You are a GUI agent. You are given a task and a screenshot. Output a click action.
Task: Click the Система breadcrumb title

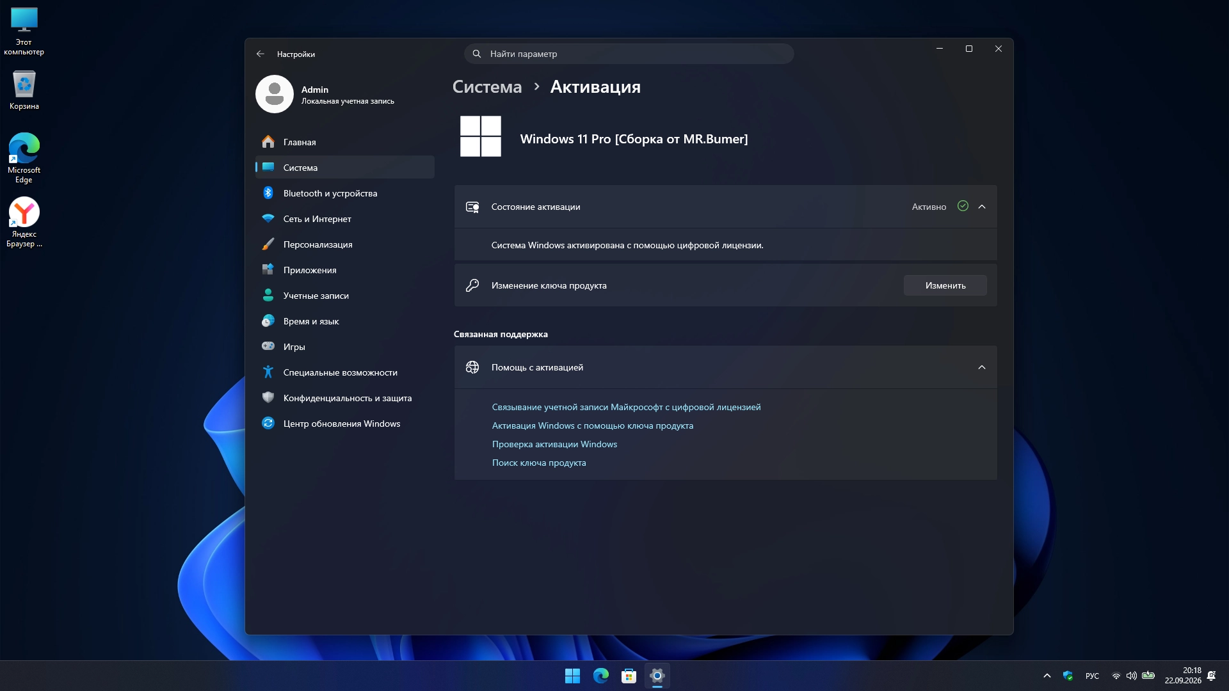tap(487, 87)
